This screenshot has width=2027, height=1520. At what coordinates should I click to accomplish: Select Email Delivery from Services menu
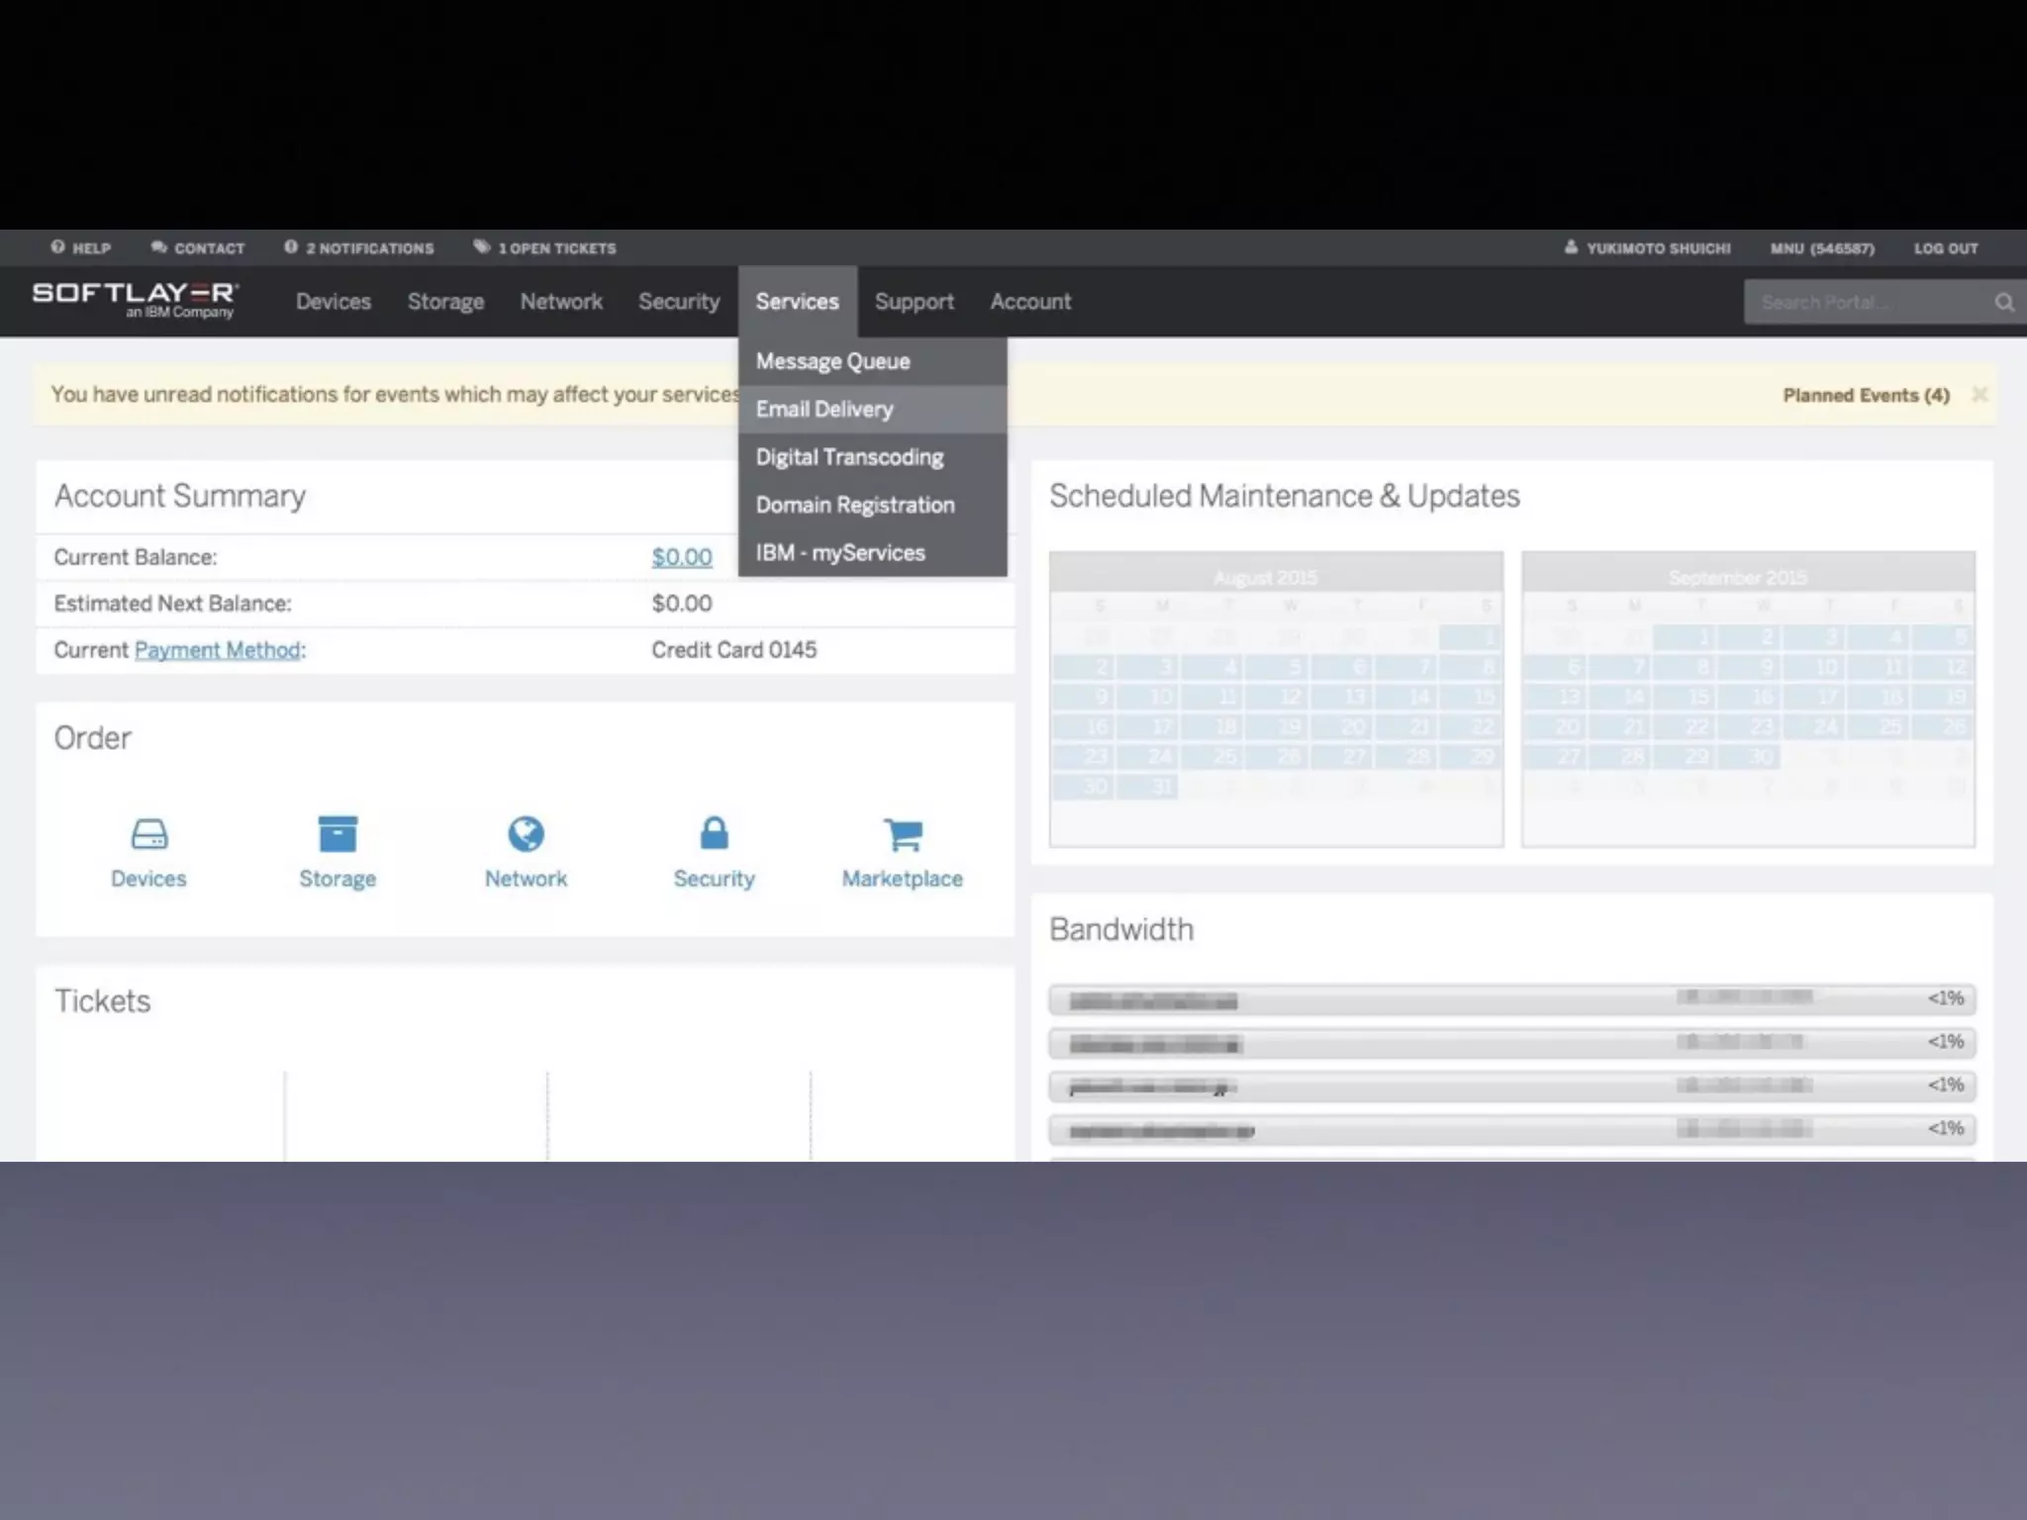tap(873, 409)
